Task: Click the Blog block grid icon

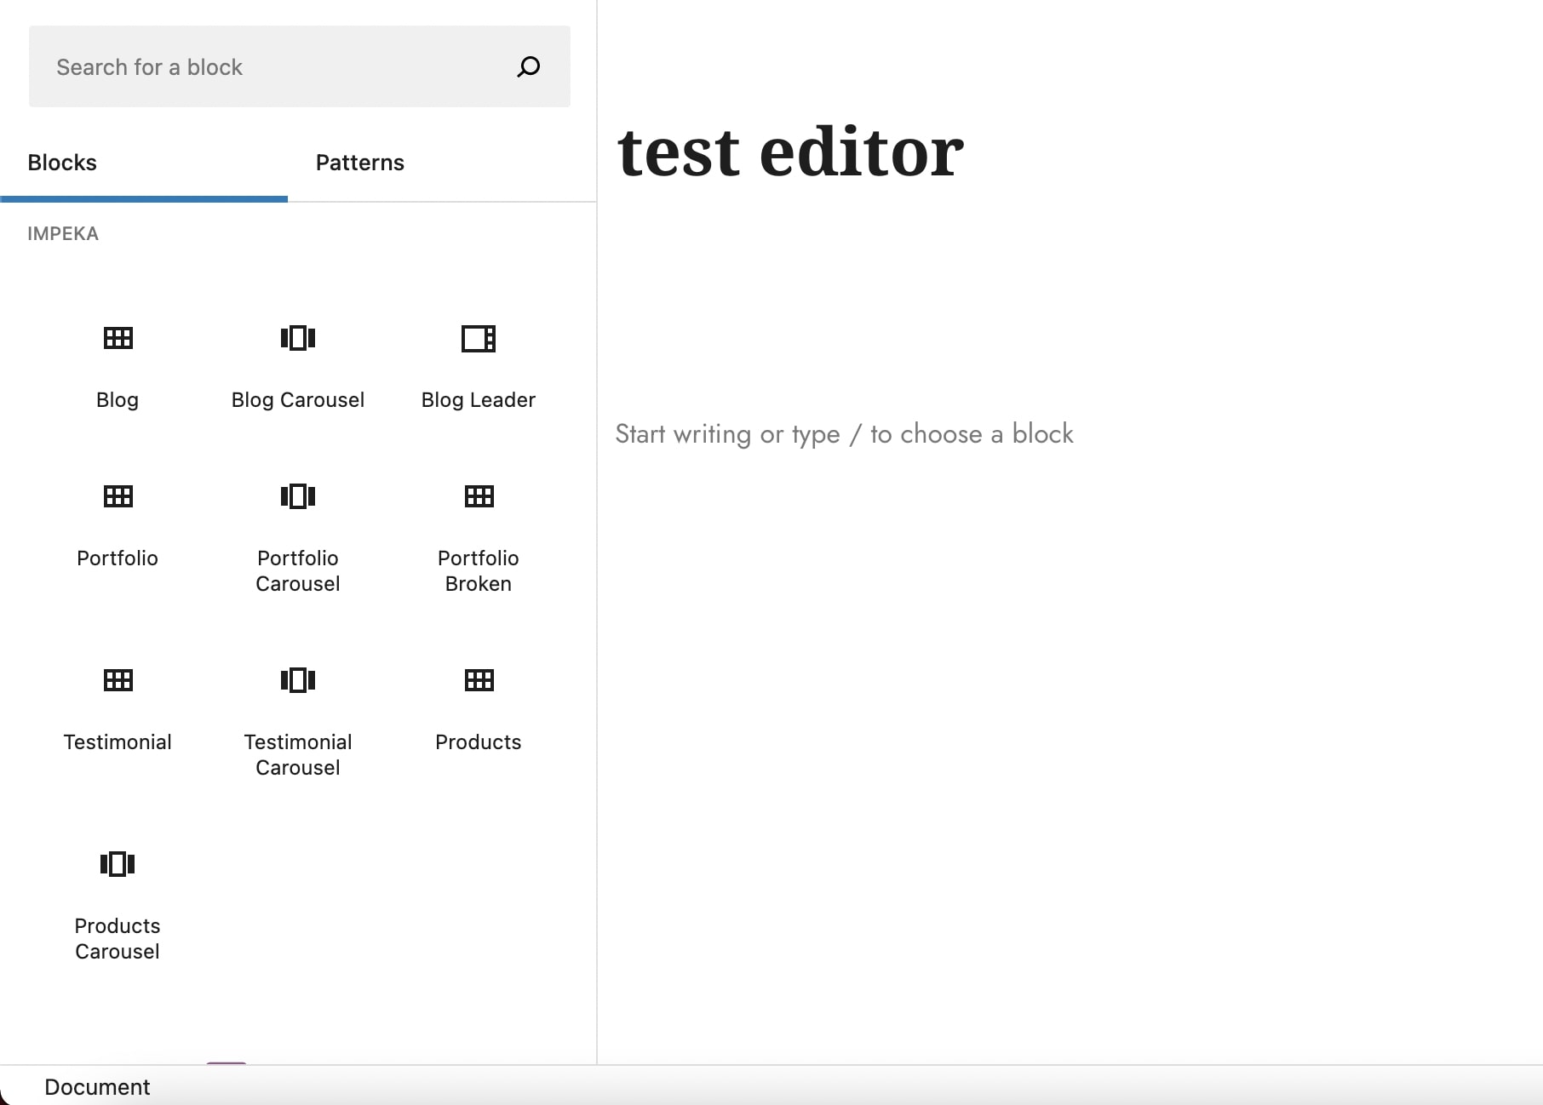Action: 118,338
